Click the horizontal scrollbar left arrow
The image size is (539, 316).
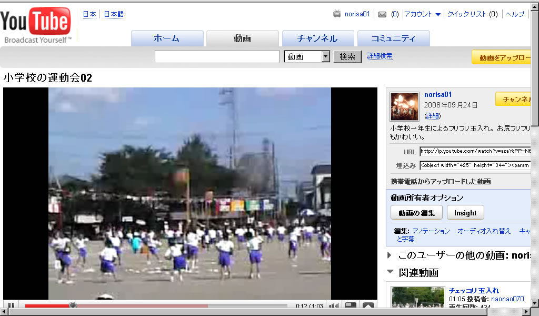click(4, 312)
